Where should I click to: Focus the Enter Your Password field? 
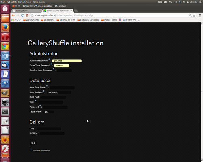click(x=62, y=66)
